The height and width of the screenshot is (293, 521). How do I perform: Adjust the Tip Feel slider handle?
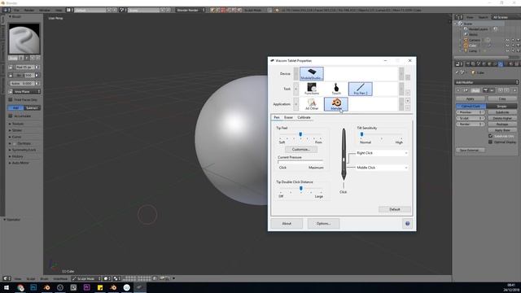point(300,134)
